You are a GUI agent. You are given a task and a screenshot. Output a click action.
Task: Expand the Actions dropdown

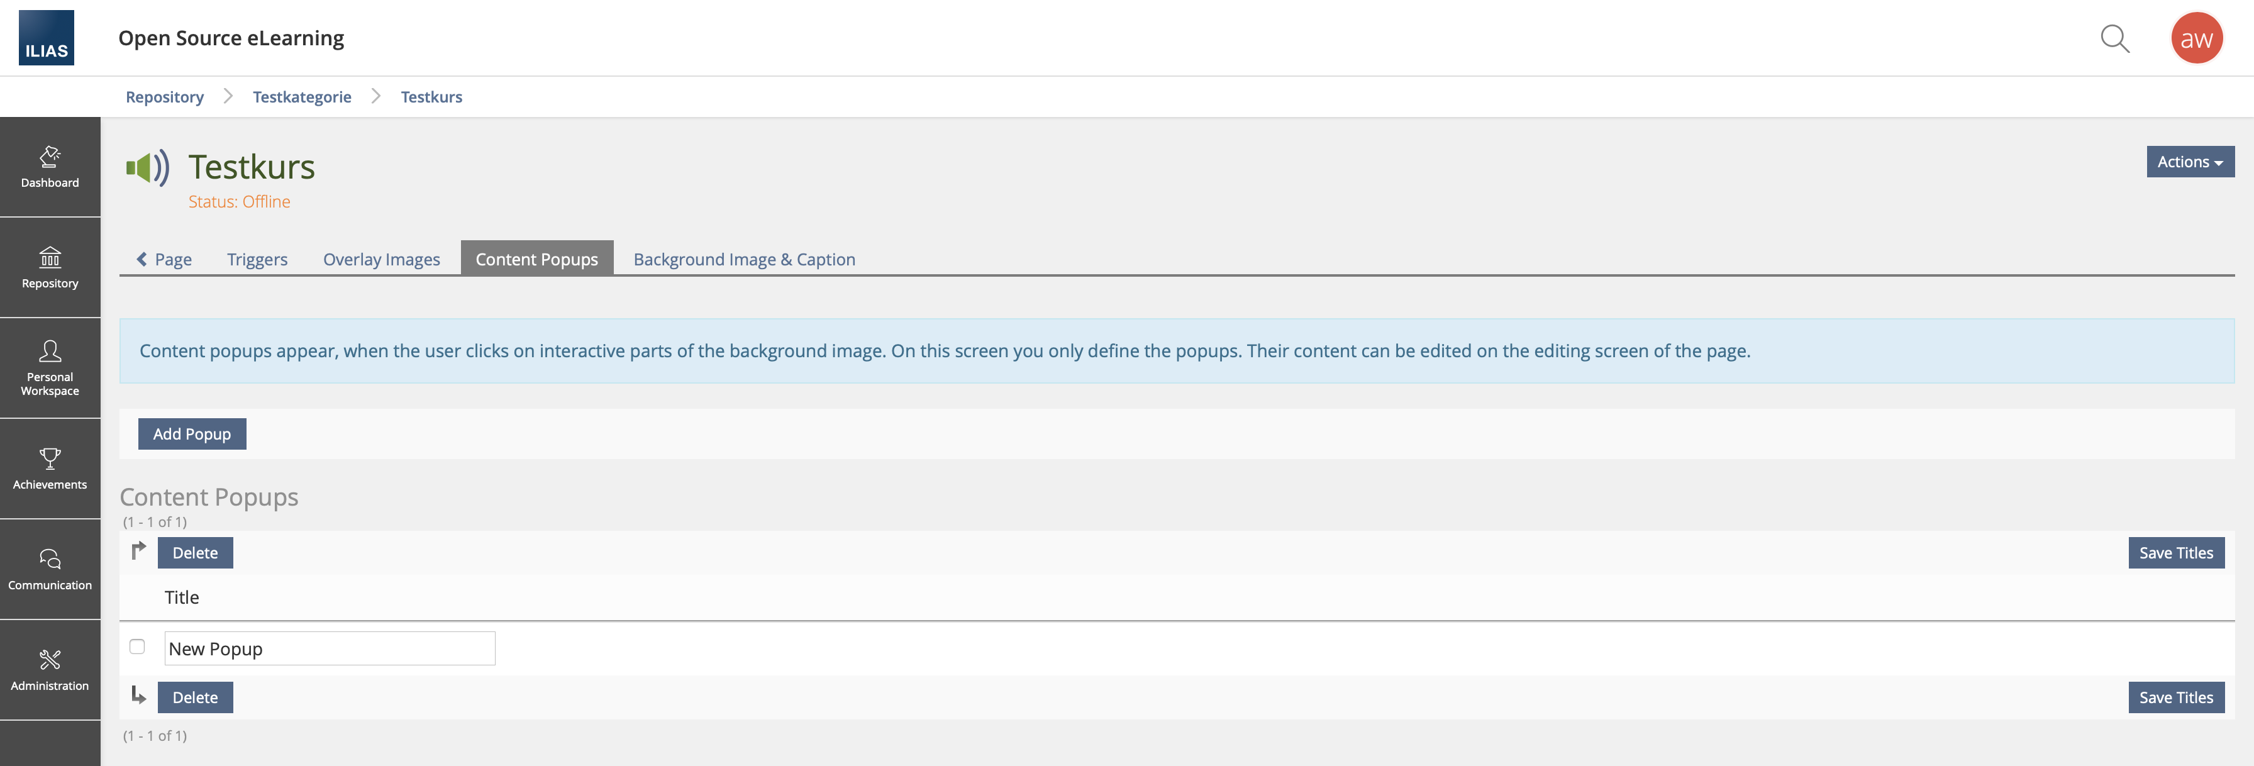(2189, 162)
